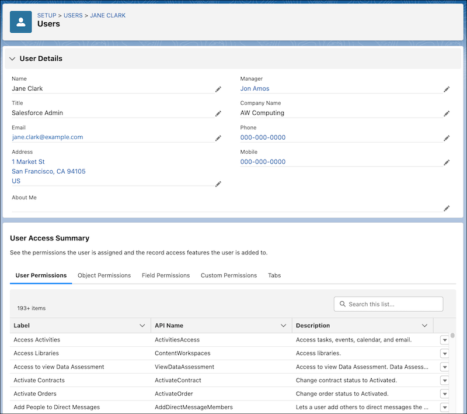Edit the Address using its pencil icon
Viewport: 467px width, 414px height.
tap(218, 183)
